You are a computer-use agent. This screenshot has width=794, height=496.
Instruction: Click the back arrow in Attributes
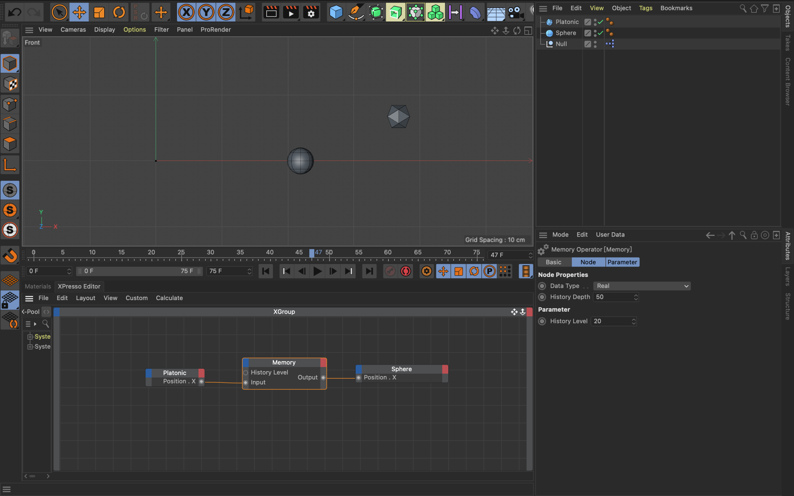point(710,235)
